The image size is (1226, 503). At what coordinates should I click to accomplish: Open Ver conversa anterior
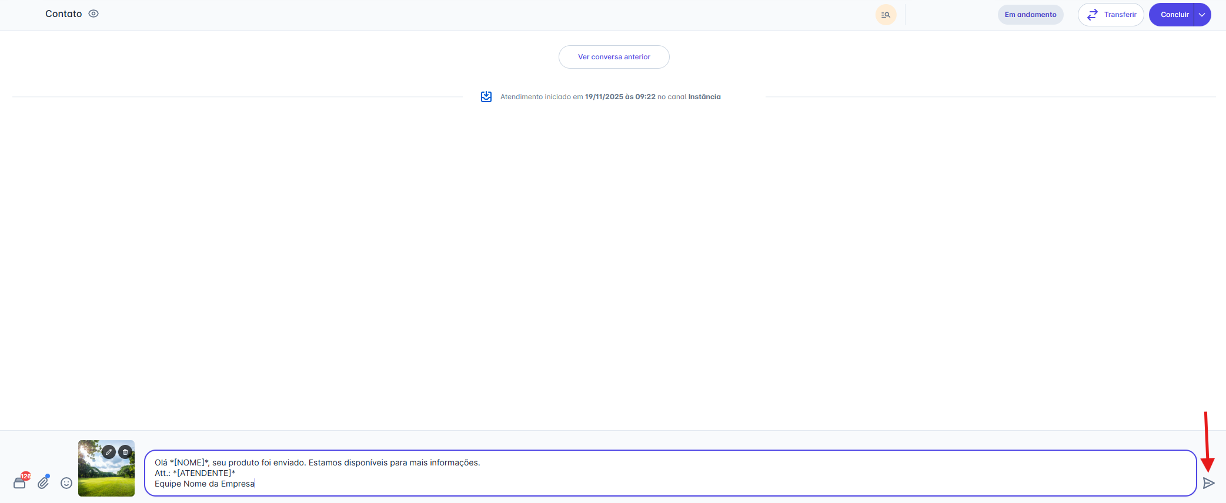(x=614, y=57)
